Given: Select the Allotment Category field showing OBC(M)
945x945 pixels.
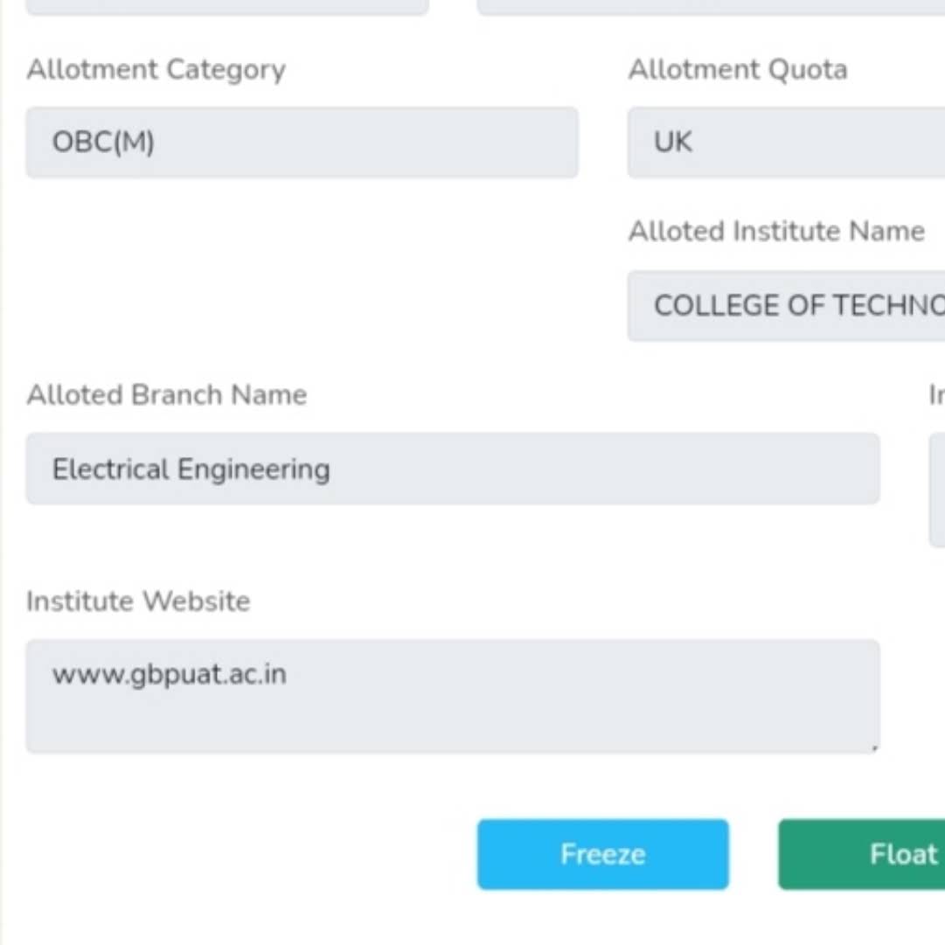Looking at the screenshot, I should [302, 142].
